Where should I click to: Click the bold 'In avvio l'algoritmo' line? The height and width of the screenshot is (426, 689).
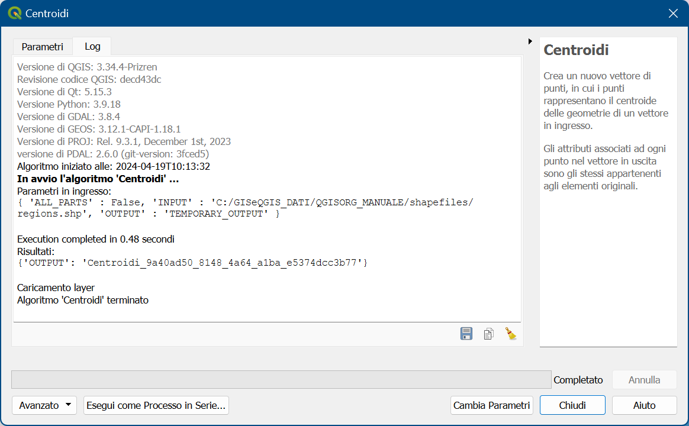click(98, 179)
